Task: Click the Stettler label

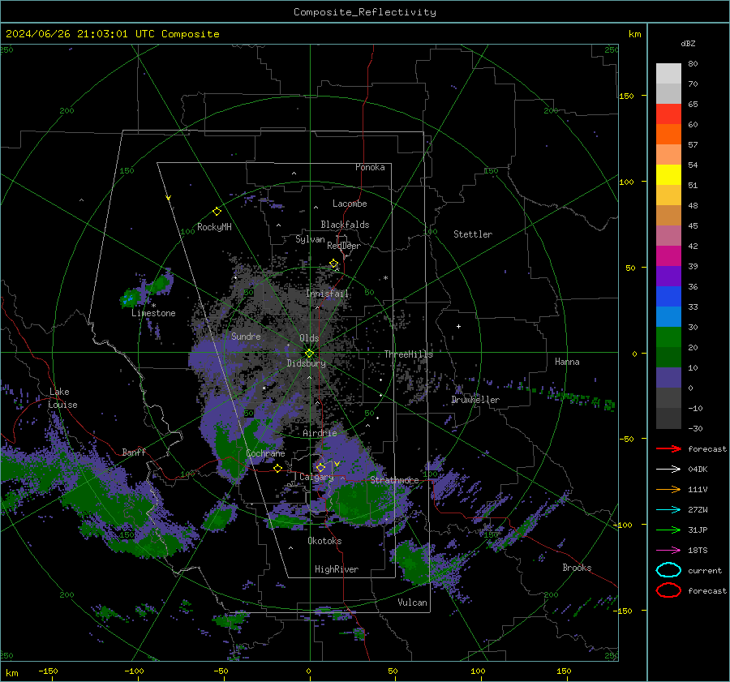Action: (x=473, y=234)
